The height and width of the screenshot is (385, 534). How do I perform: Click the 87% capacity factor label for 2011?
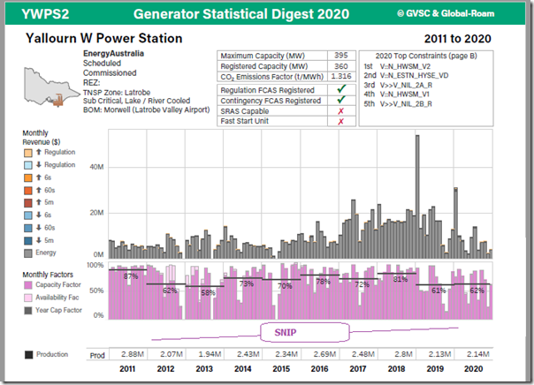click(x=131, y=276)
